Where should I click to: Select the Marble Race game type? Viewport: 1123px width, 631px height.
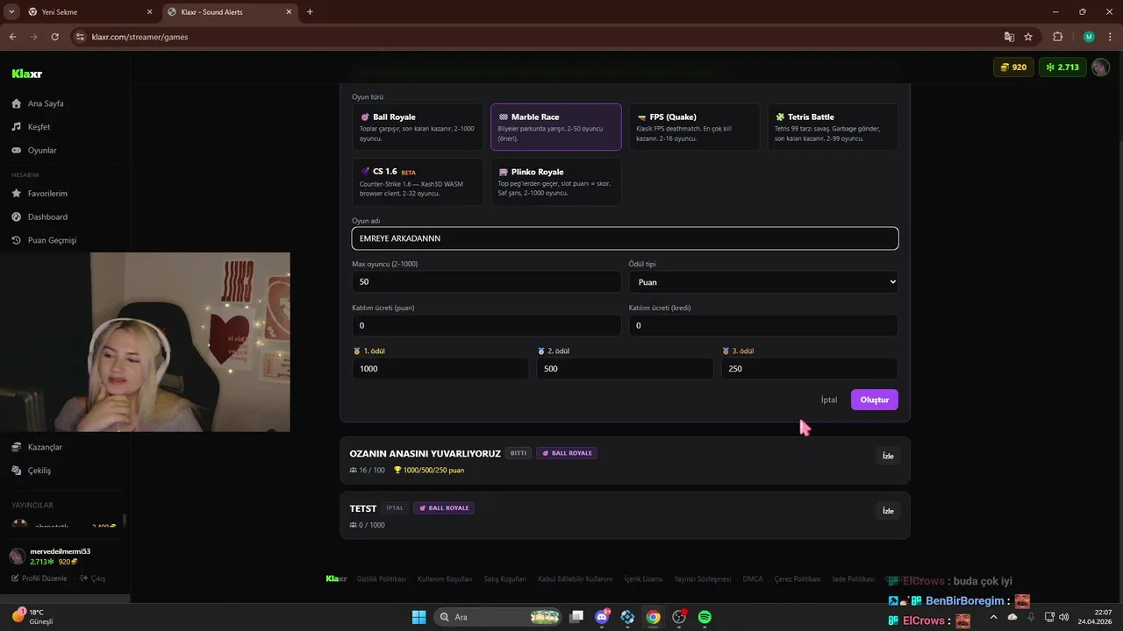(556, 127)
